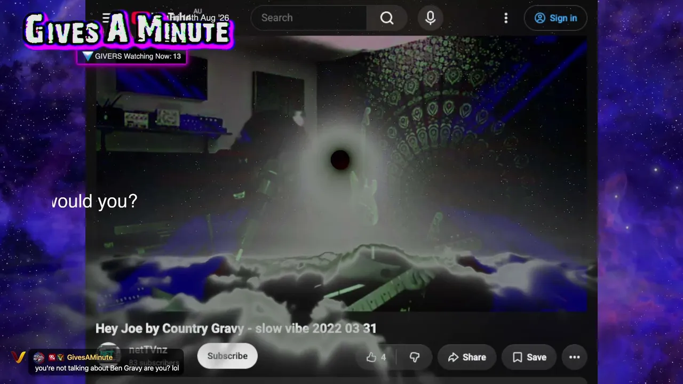Focus the Search text field
683x384 pixels.
pos(309,18)
